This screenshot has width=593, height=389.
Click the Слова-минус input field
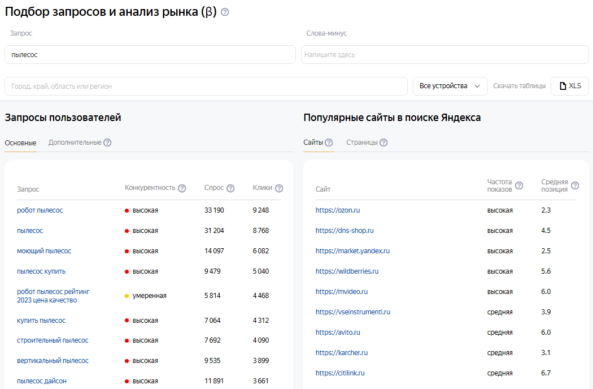click(444, 55)
